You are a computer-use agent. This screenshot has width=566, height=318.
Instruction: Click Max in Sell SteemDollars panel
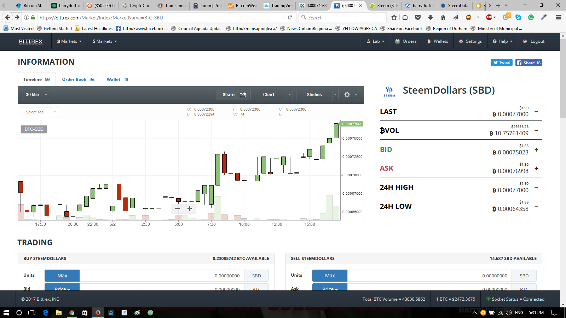pos(330,276)
